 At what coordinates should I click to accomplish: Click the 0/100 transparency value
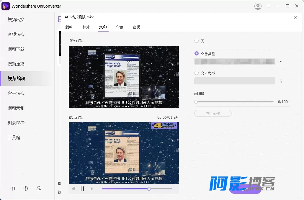[x=283, y=102]
